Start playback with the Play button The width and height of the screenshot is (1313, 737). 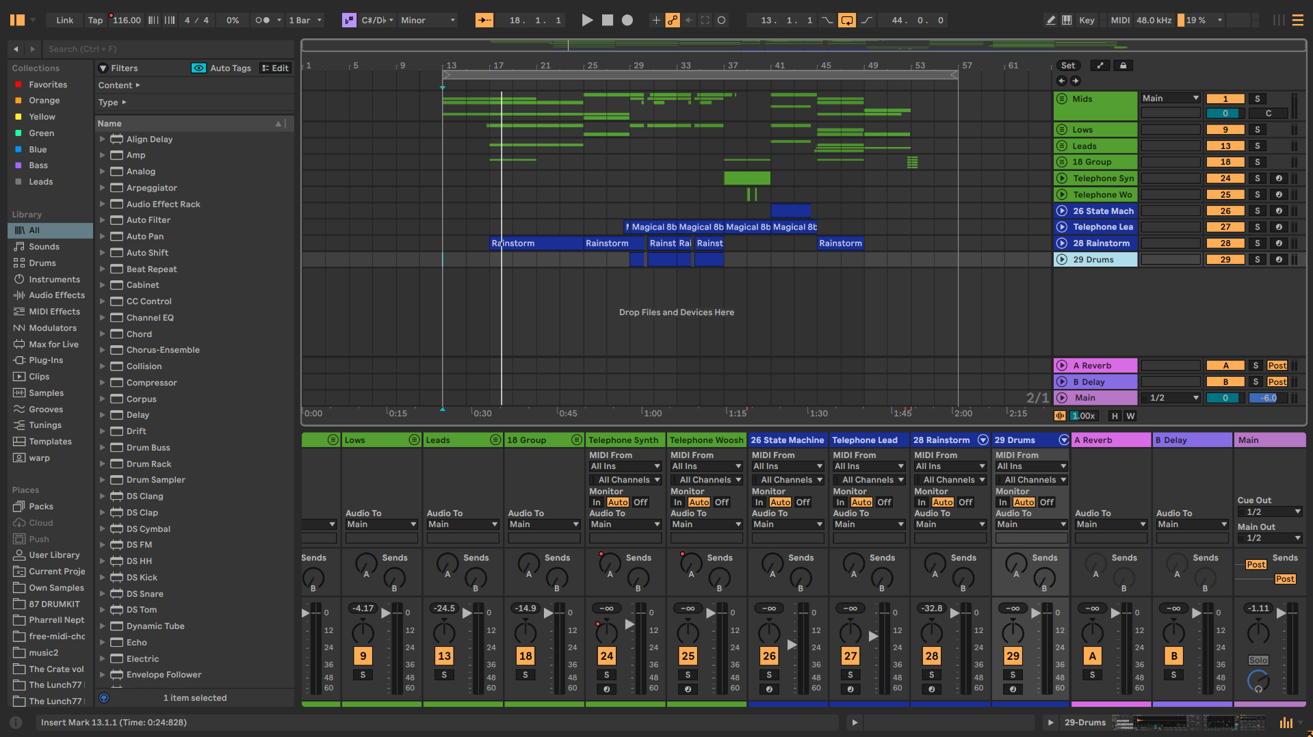tap(587, 20)
